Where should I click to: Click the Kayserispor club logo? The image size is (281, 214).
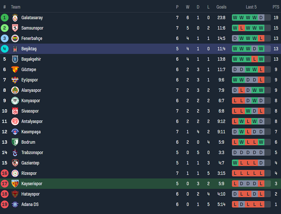point(15,184)
